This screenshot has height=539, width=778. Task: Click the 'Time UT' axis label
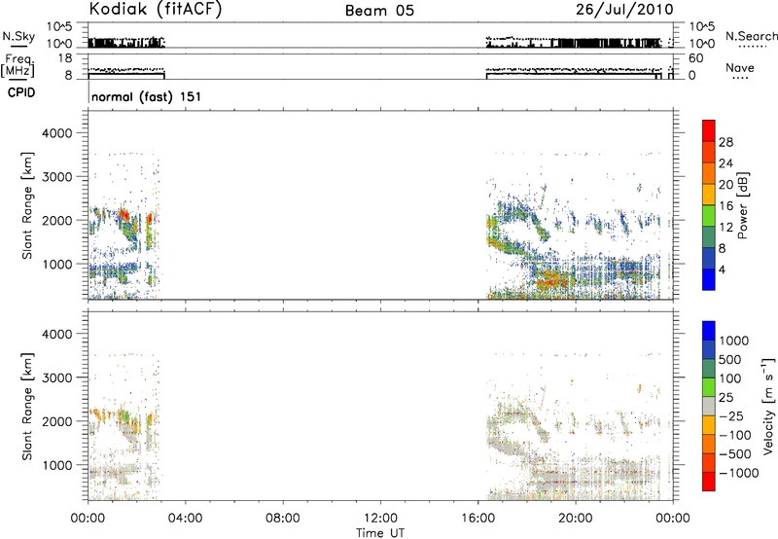(380, 533)
